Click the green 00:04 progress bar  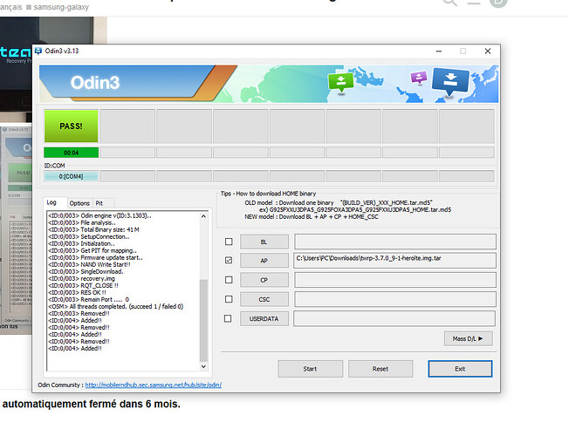(72, 153)
